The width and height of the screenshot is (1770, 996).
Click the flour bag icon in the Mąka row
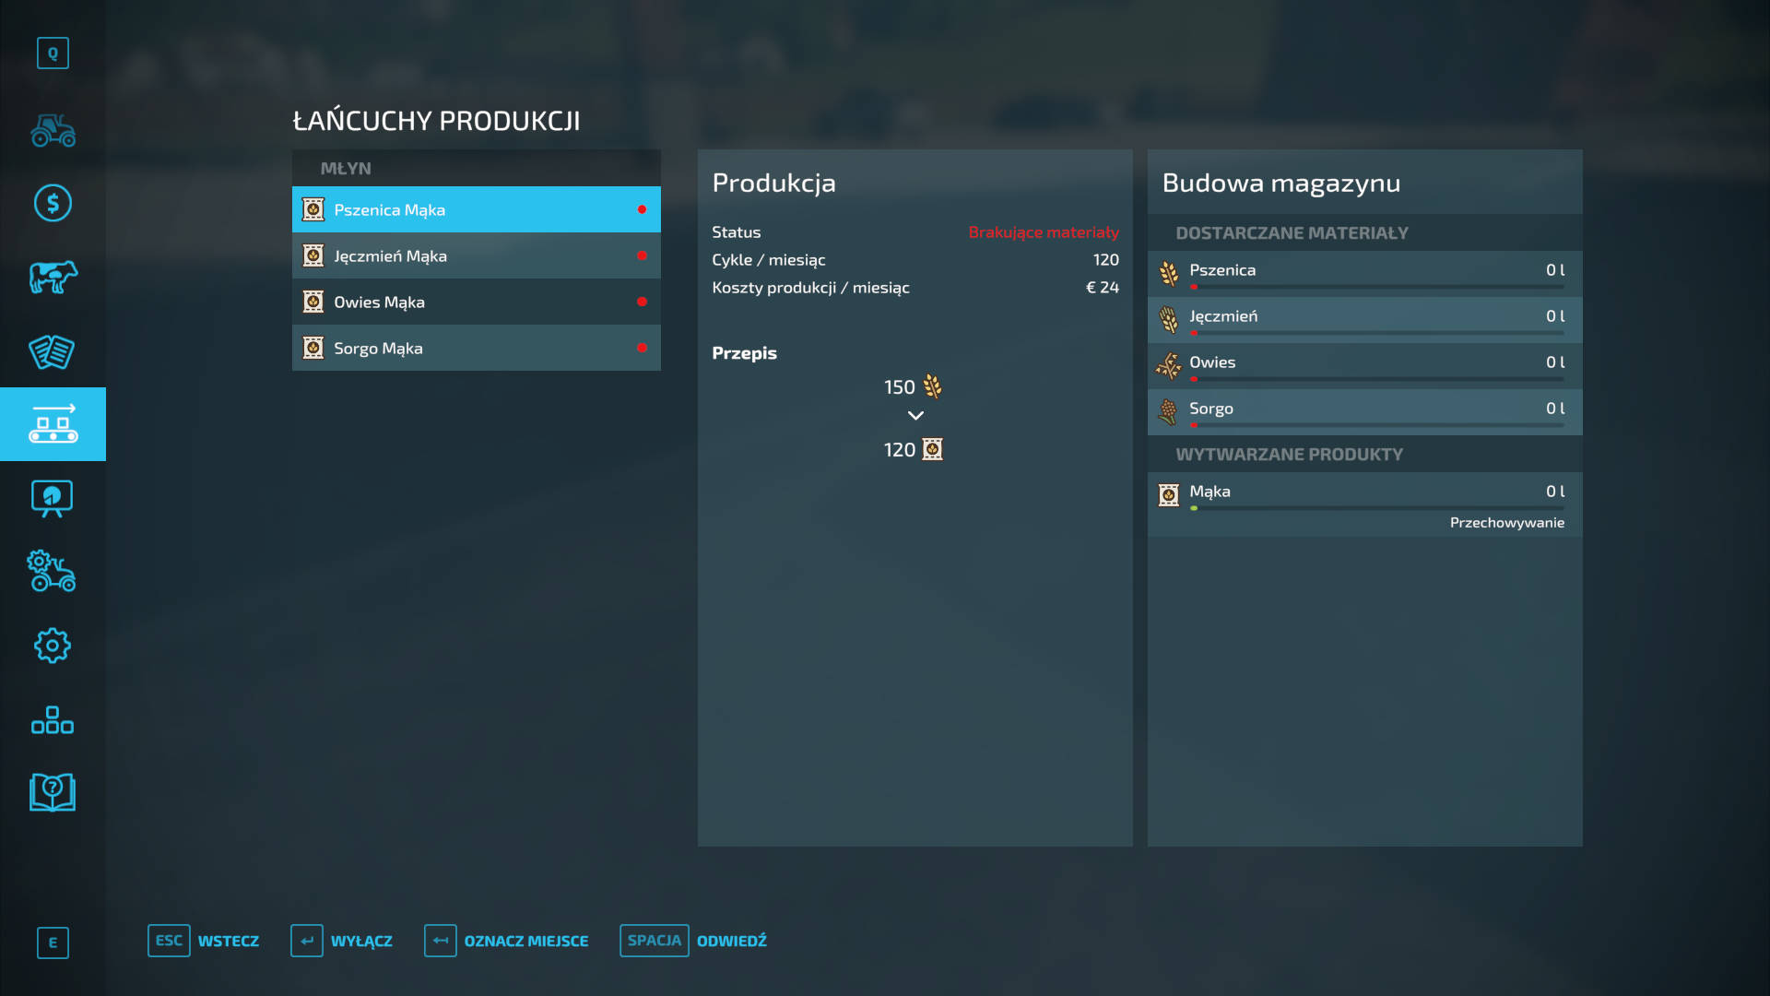pos(1169,495)
